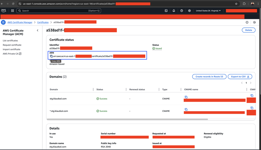The image size is (261, 150).
Task: Click Export to CSV button
Action: pyautogui.click(x=240, y=77)
